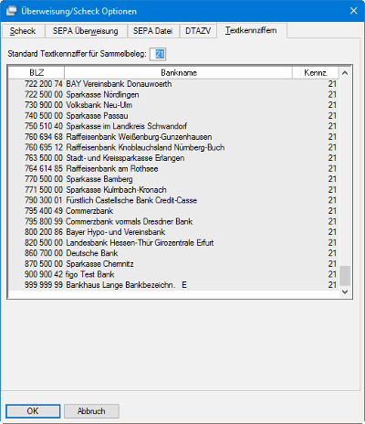Screen dimensions: 365x424
Task: Select Commerzbank vormals Dresdner Bank
Action: 173,221
